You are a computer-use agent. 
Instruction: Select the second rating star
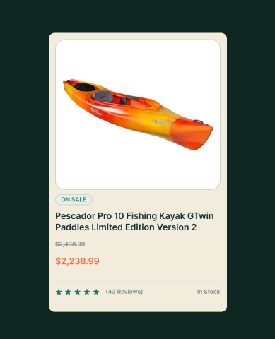pyautogui.click(x=68, y=292)
